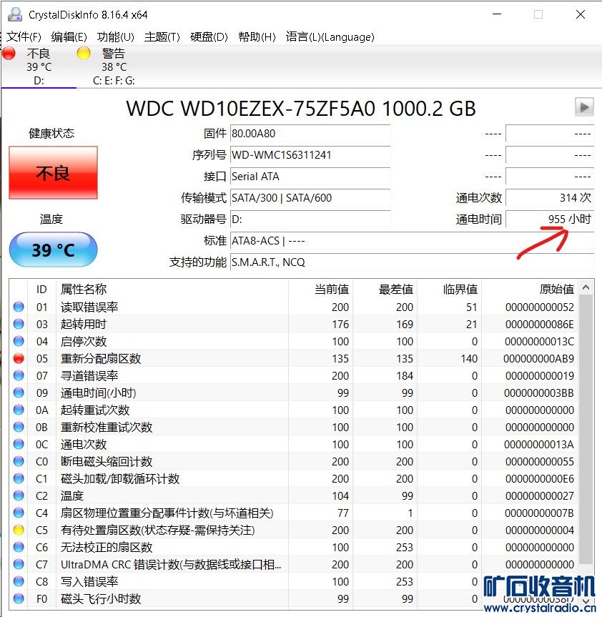Open the 帮助(H) menu
Viewport: 602px width, 617px height.
click(257, 37)
